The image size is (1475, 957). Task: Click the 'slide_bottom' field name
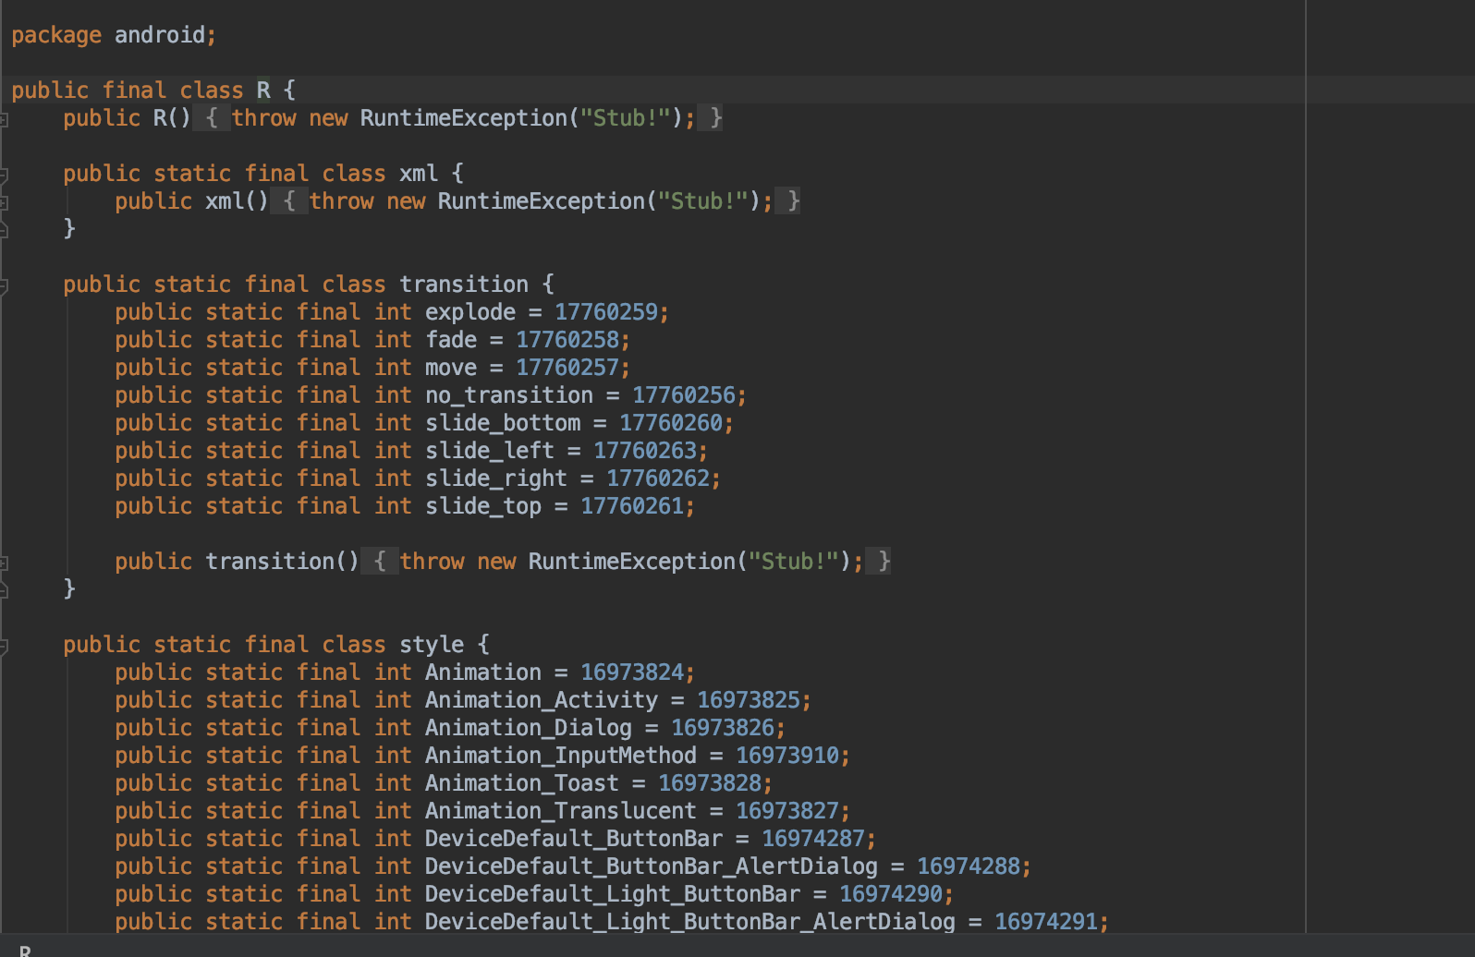click(503, 423)
